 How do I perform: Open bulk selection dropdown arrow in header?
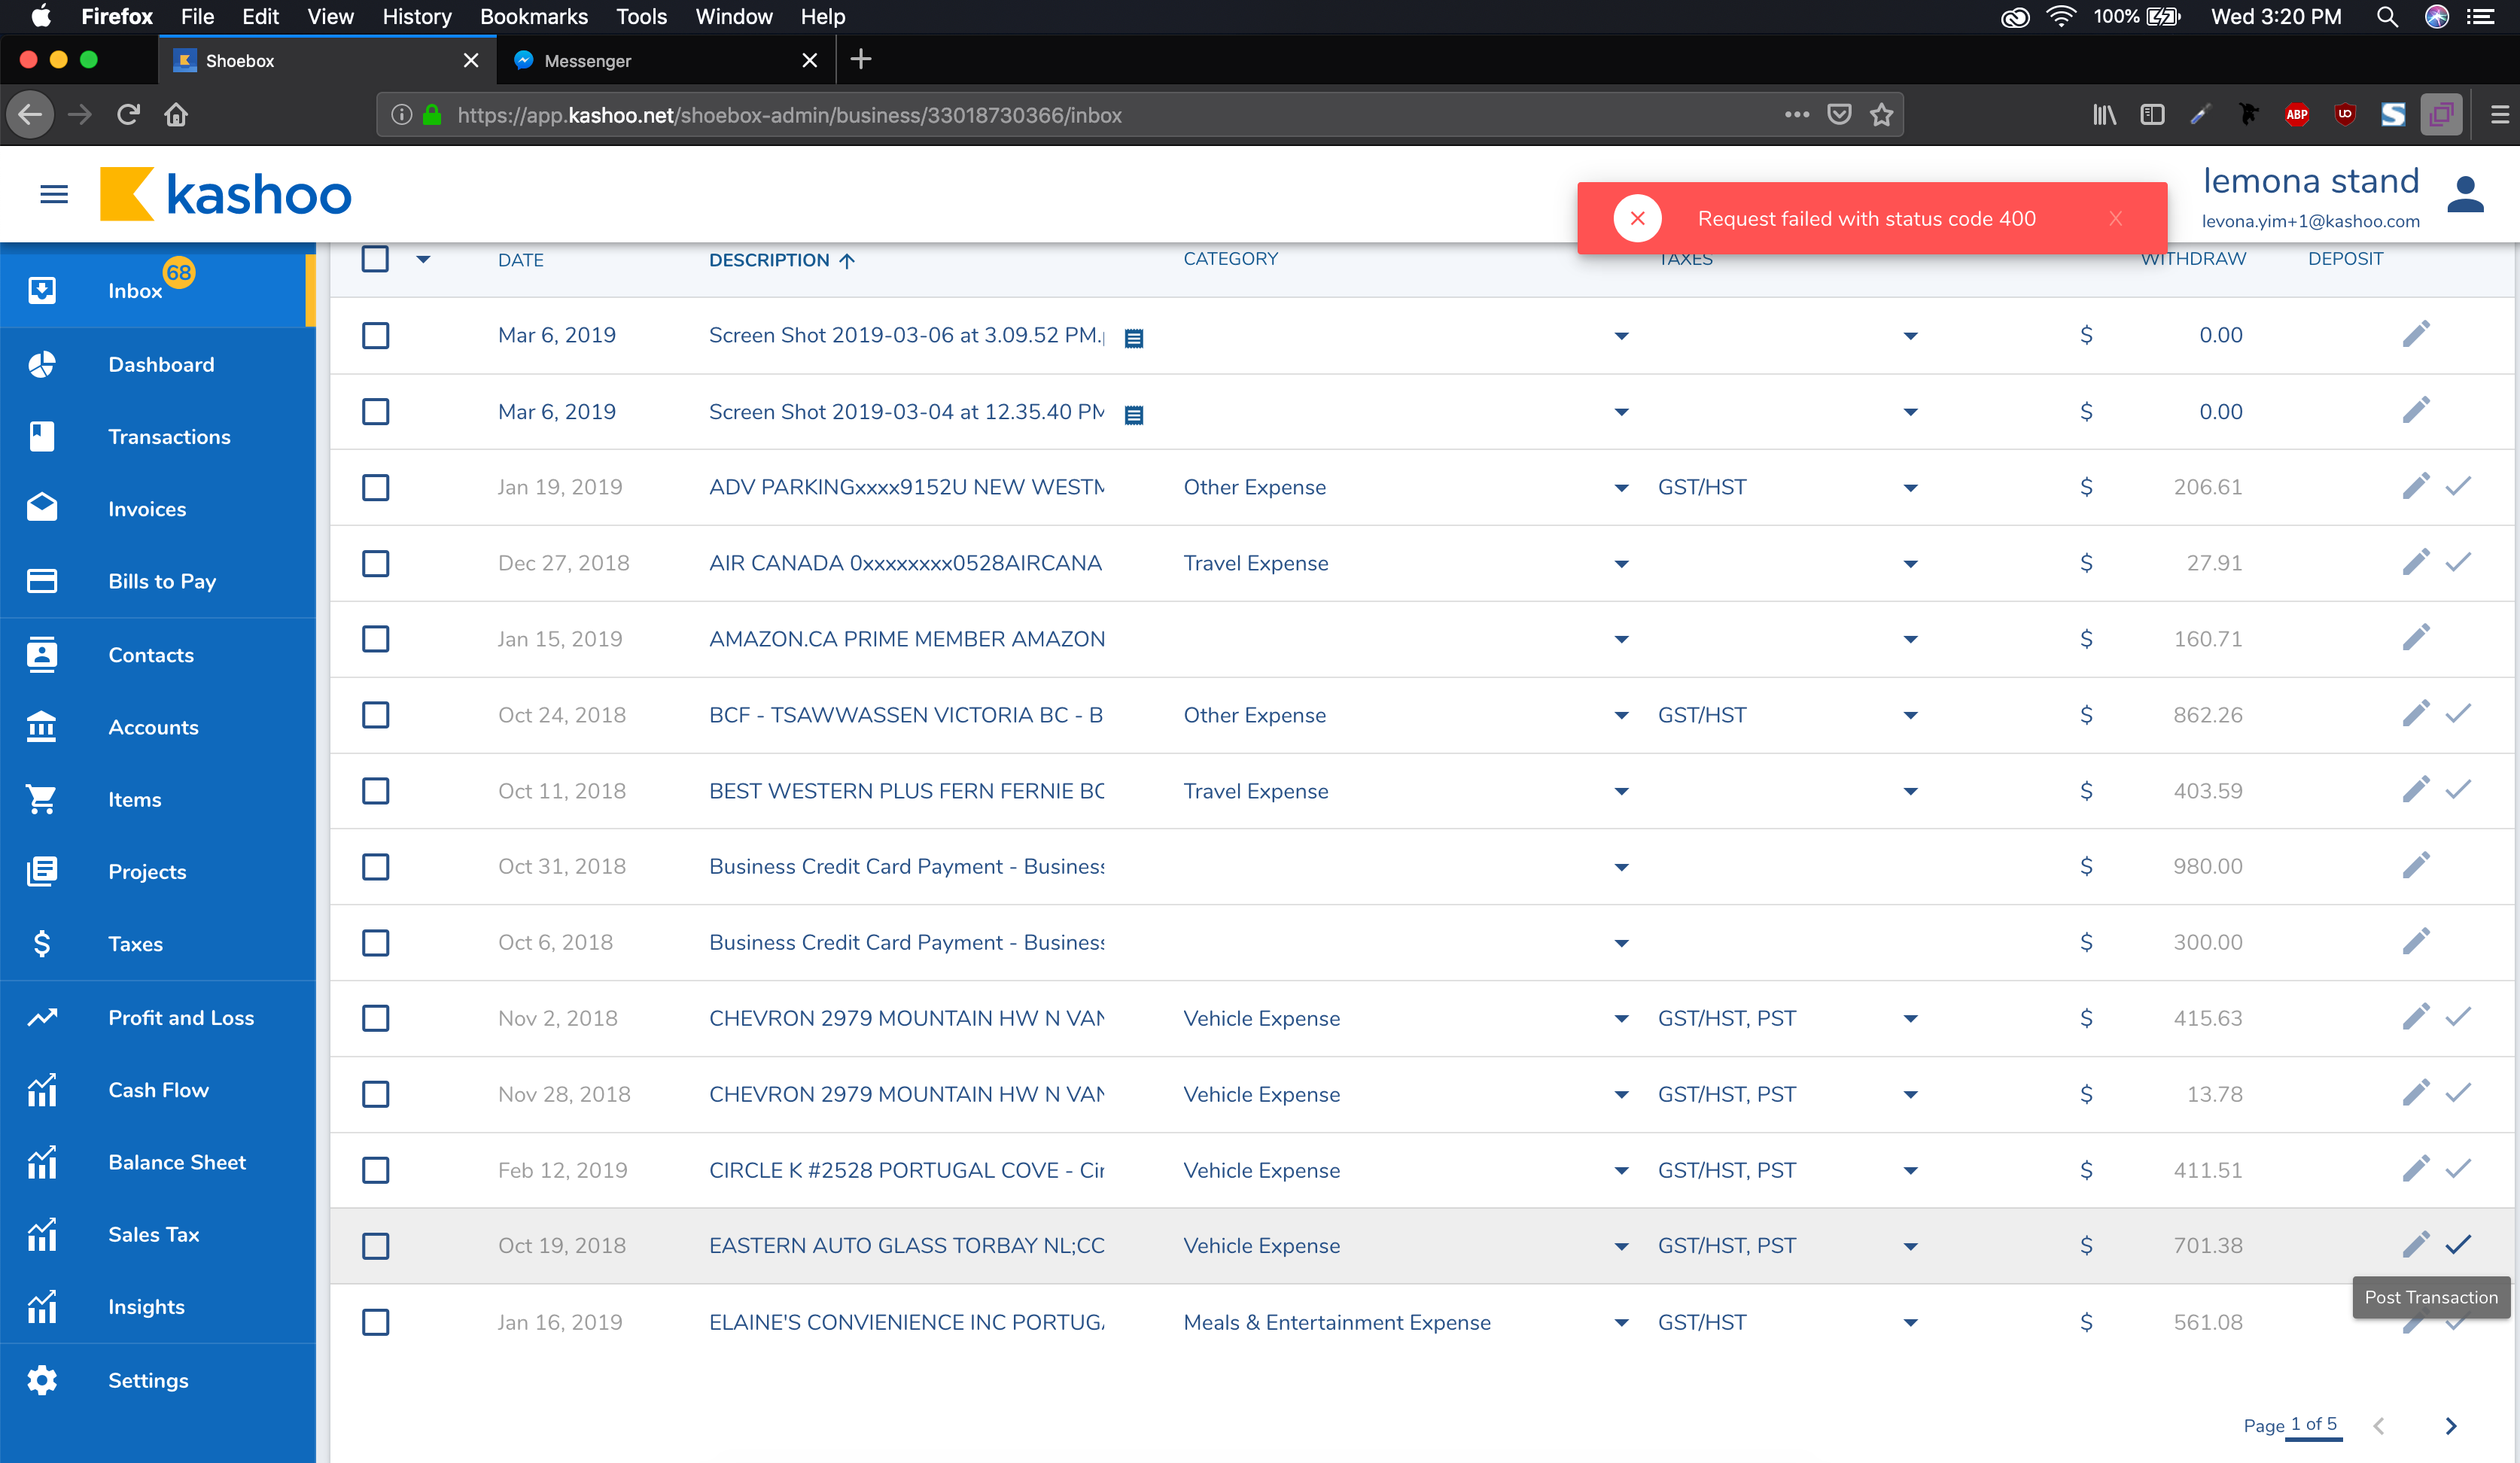click(423, 259)
